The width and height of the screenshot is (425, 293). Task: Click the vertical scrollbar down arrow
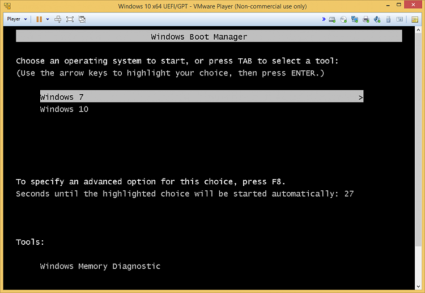[418, 287]
